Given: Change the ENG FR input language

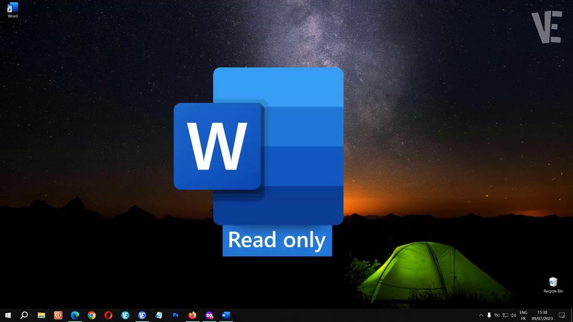Looking at the screenshot, I should tap(523, 315).
